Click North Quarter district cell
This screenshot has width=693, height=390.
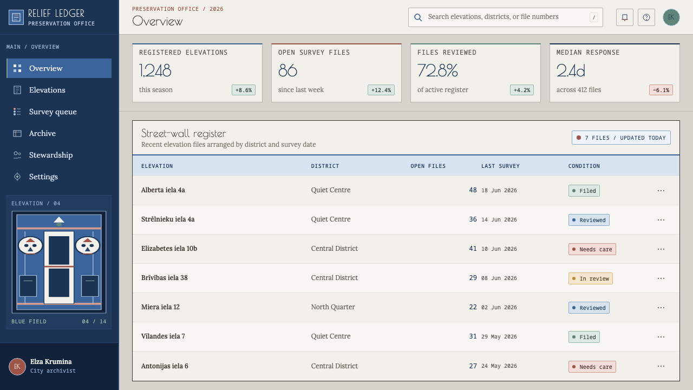333,307
